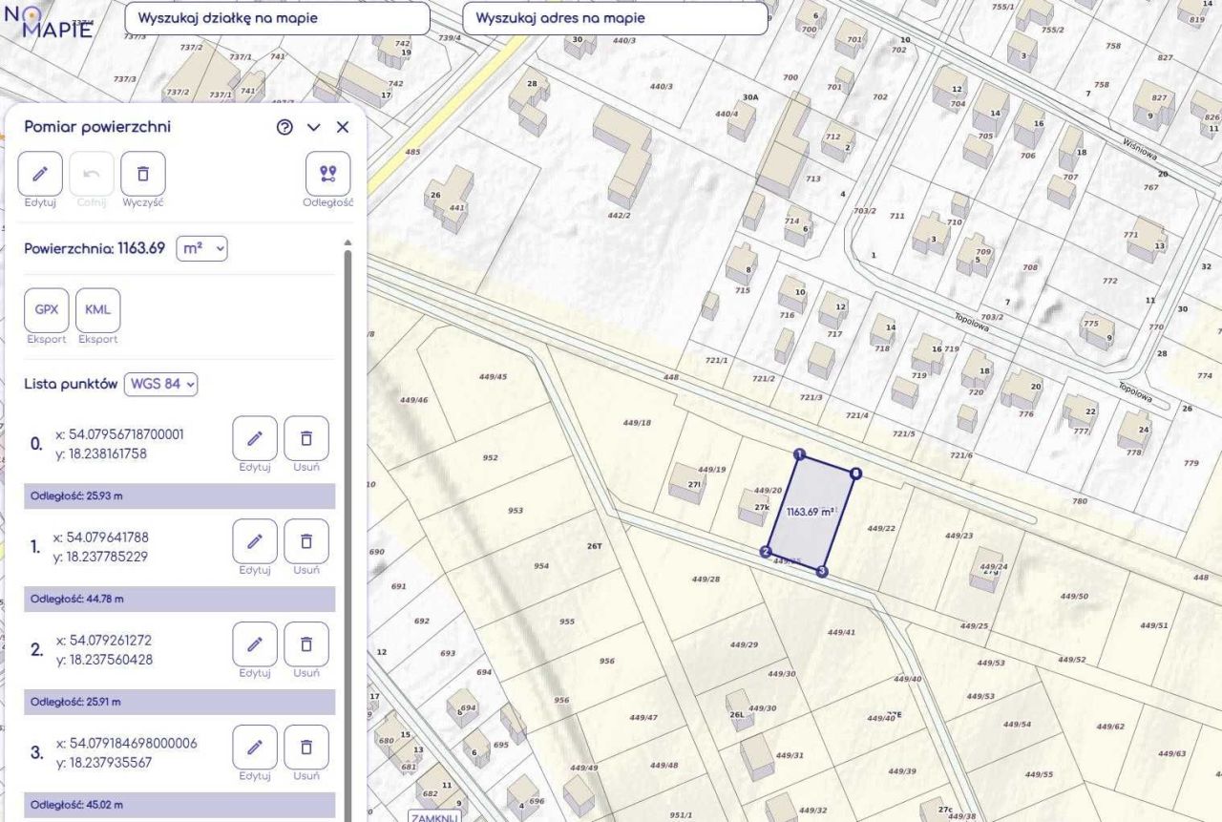Image resolution: width=1222 pixels, height=822 pixels.
Task: Select polygon vertex 2 on the map
Action: point(766,552)
